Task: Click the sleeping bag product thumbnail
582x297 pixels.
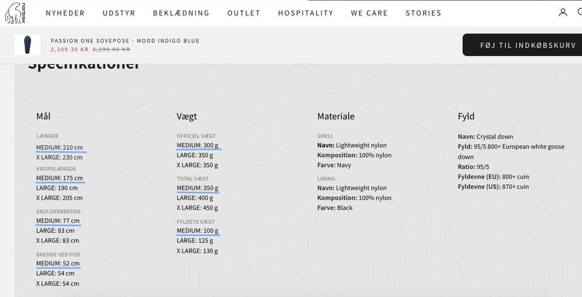Action: point(27,45)
